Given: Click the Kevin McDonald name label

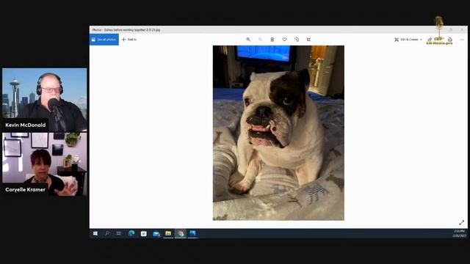Looking at the screenshot, I should click(26, 125).
